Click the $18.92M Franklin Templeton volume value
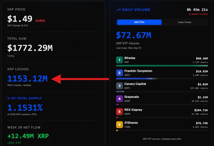This screenshot has width=214, height=146. coord(202,71)
